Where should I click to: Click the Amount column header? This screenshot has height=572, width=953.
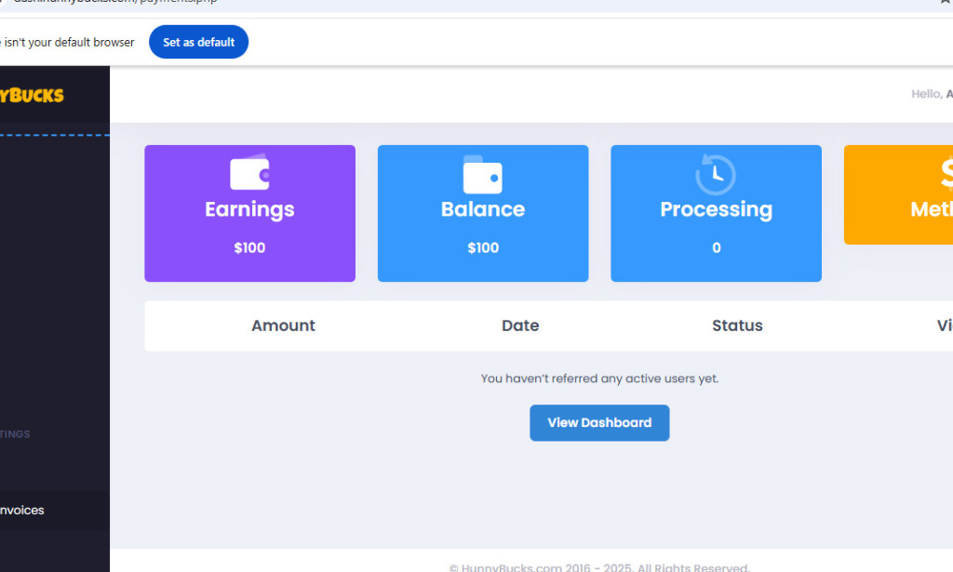pyautogui.click(x=283, y=326)
